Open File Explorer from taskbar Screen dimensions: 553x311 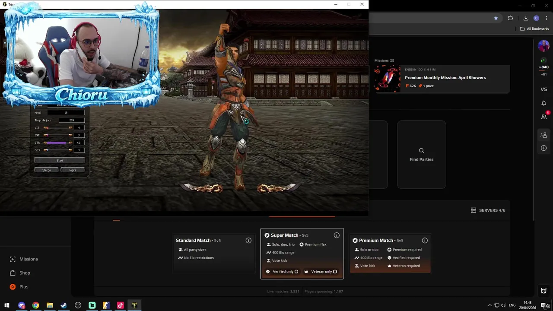50,305
